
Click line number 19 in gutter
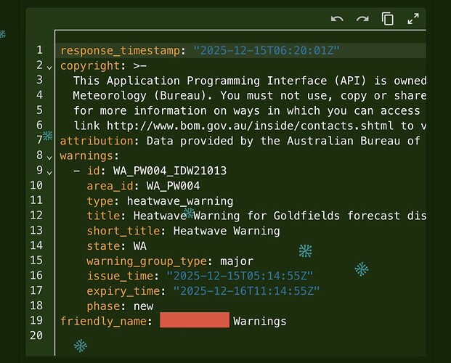(x=38, y=321)
